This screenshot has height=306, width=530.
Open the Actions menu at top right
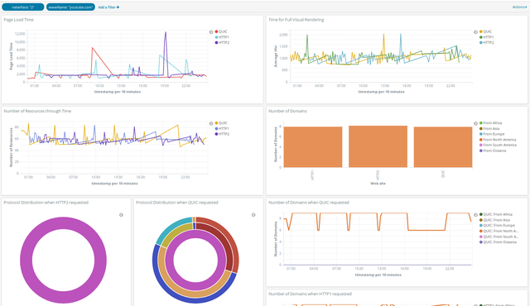tap(519, 7)
